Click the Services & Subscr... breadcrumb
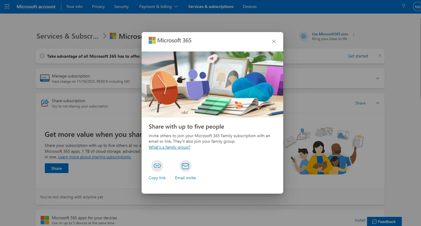The image size is (421, 226). click(x=68, y=36)
